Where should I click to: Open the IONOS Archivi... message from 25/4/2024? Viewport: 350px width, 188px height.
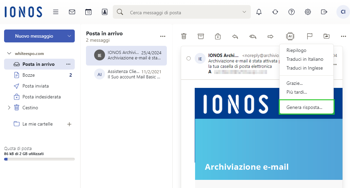(x=126, y=56)
